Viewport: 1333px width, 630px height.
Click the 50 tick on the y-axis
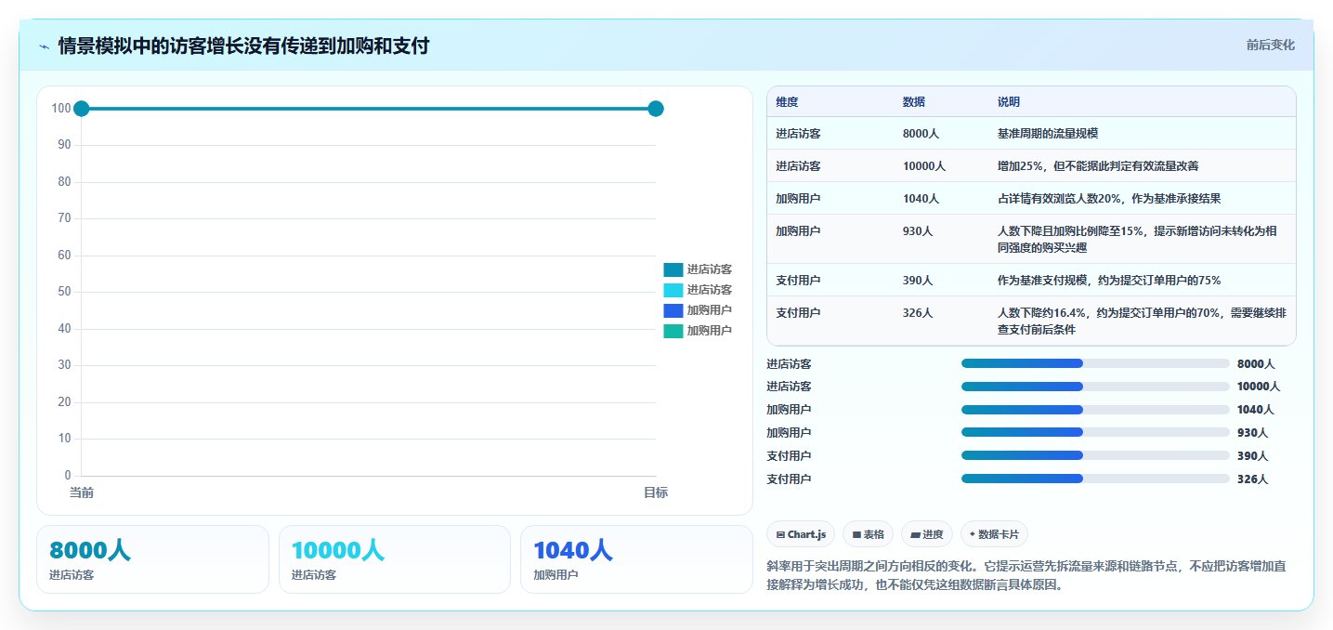pyautogui.click(x=64, y=292)
